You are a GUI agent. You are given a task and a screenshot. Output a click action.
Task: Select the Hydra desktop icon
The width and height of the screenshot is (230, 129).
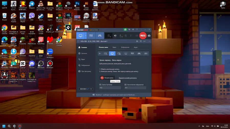coord(223,5)
